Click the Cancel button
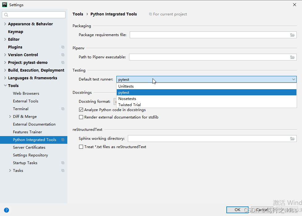This screenshot has width=302, height=216. pyautogui.click(x=262, y=210)
